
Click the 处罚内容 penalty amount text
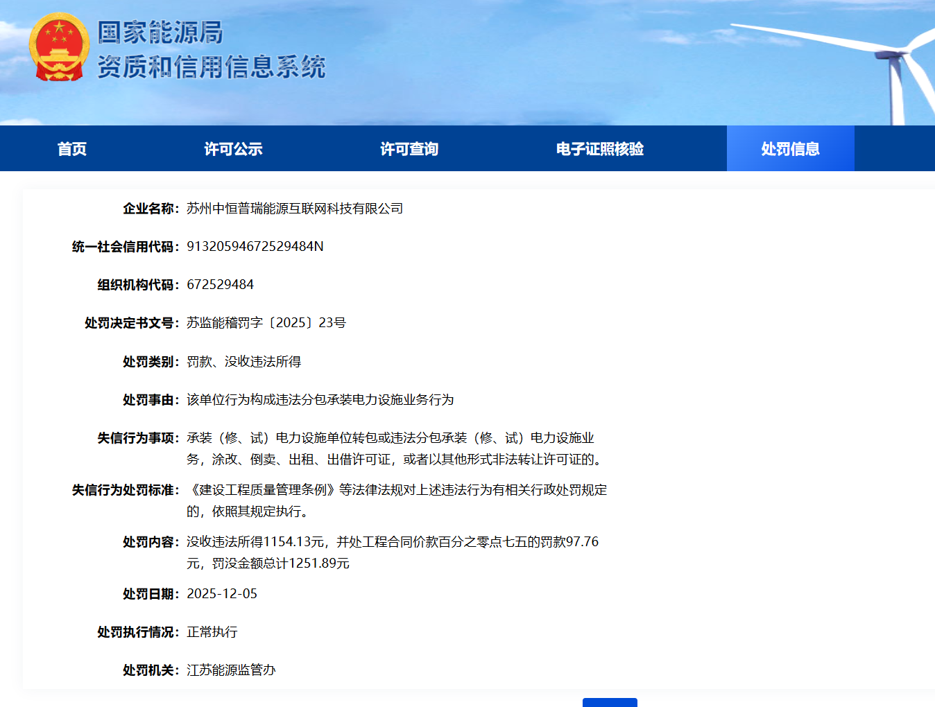click(x=392, y=542)
